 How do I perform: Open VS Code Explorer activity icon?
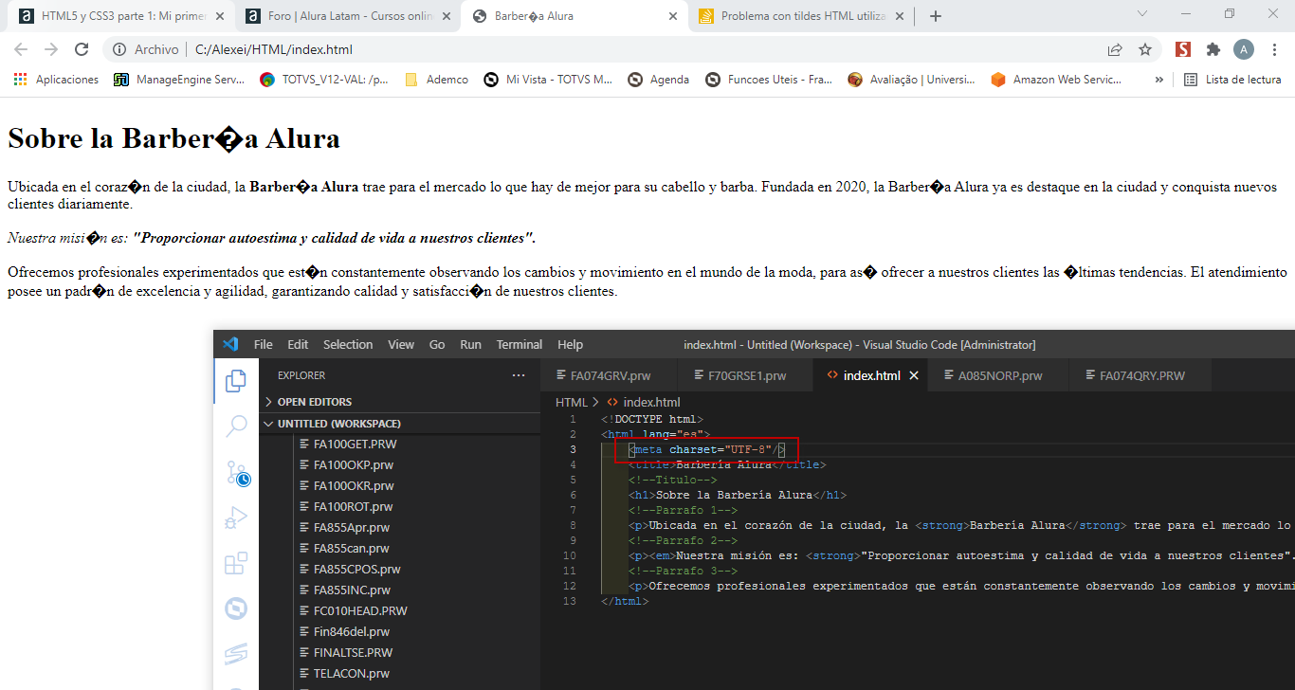pos(236,382)
